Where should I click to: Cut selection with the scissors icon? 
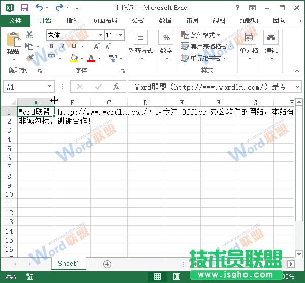29,35
